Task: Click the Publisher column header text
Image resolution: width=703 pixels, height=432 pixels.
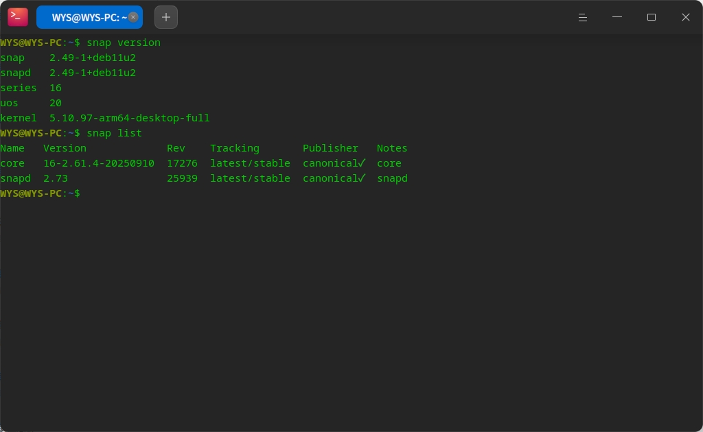Action: (330, 148)
